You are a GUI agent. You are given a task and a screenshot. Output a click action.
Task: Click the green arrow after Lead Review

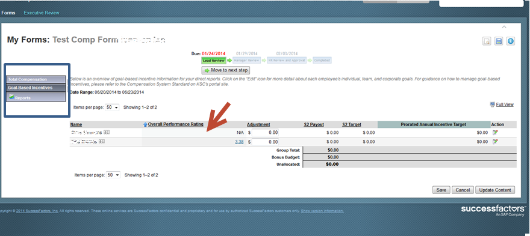tap(229, 60)
